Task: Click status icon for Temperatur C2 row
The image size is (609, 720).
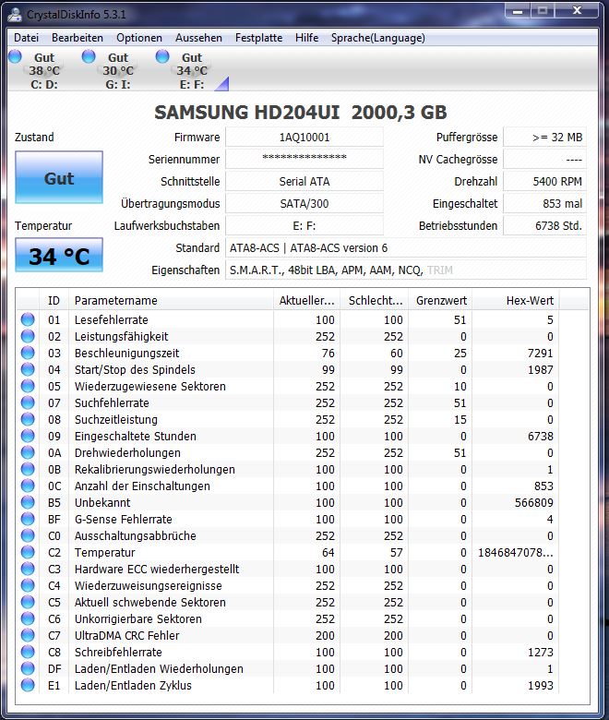Action: pyautogui.click(x=28, y=552)
